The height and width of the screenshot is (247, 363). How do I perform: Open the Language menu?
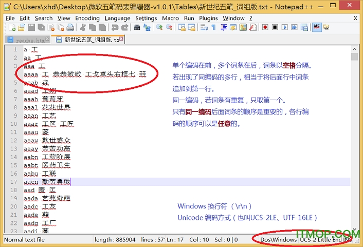point(117,18)
